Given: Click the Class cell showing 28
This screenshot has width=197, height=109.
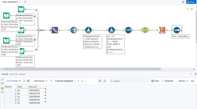Looking at the screenshot, I should (x=23, y=103).
